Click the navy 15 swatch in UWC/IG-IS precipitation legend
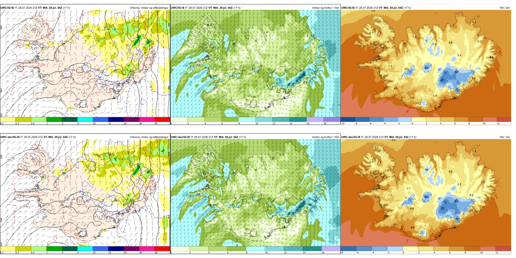 (x=116, y=119)
